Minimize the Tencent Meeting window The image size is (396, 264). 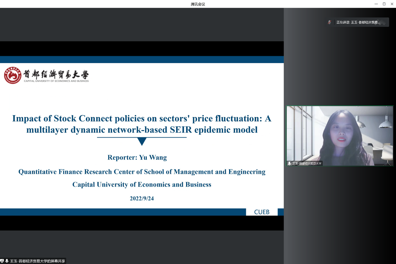(x=376, y=4)
